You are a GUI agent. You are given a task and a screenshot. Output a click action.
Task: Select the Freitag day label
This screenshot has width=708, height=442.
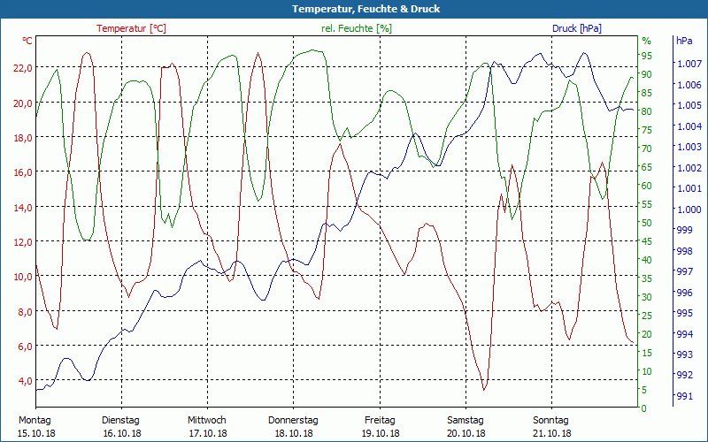[380, 420]
